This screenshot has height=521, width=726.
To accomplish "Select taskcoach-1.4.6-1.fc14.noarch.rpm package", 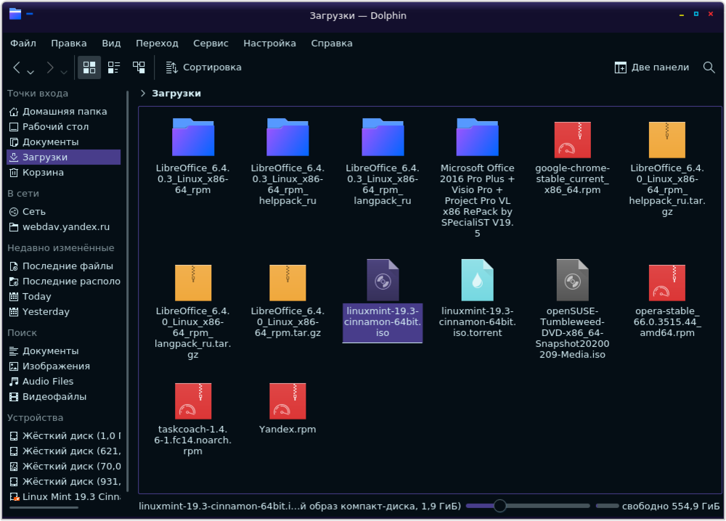I will (193, 419).
